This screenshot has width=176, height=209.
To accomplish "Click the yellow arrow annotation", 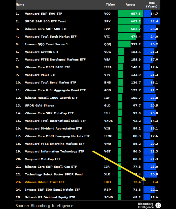I will [118, 165].
